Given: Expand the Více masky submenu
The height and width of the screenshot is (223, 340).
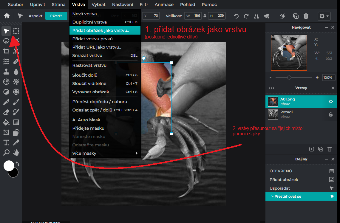Looking at the screenshot, I should pyautogui.click(x=105, y=153).
